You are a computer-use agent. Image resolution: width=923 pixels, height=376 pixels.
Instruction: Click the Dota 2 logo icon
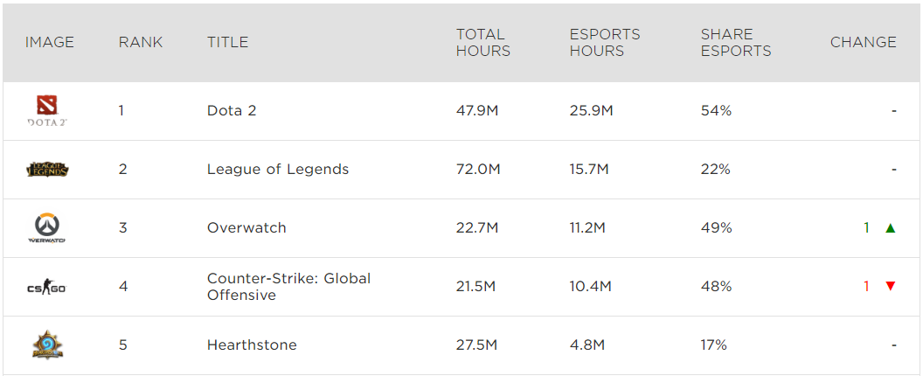[47, 111]
